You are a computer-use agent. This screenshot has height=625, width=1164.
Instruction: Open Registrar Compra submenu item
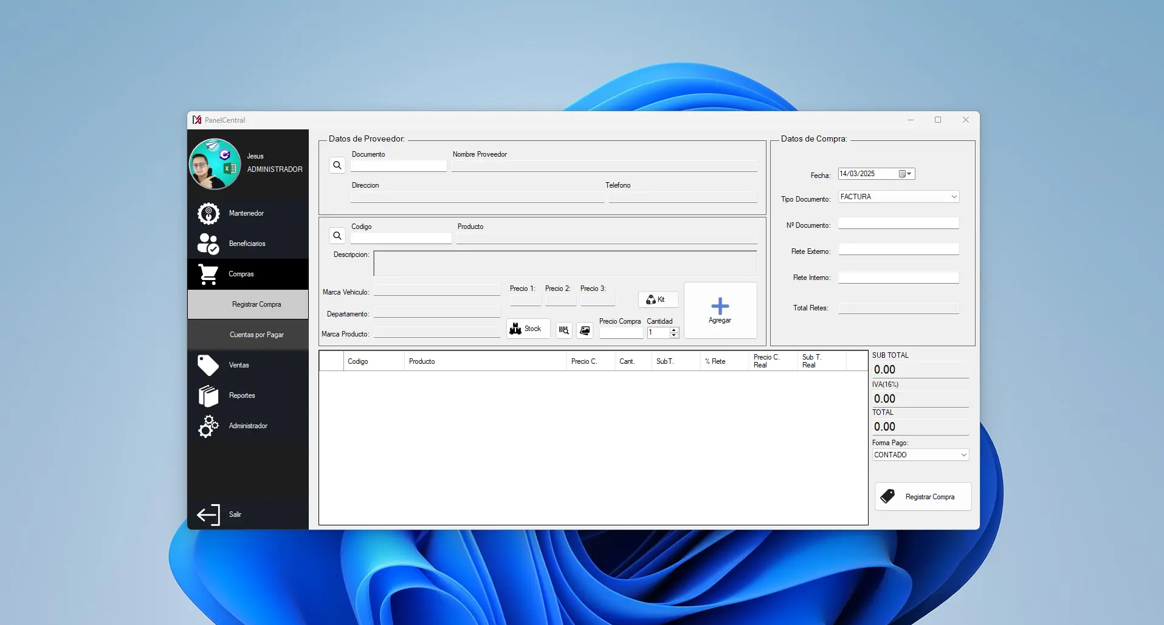(248, 304)
